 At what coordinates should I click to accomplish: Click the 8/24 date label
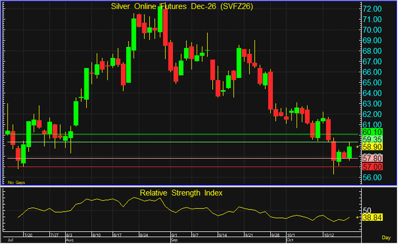pyautogui.click(x=143, y=235)
